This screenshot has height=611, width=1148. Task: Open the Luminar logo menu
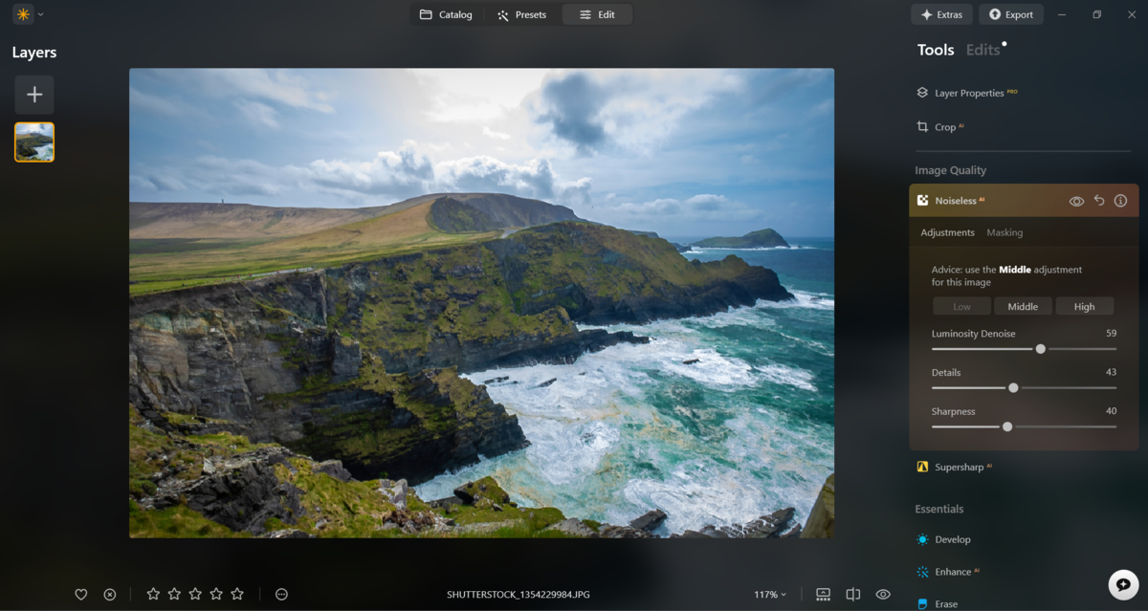point(22,14)
